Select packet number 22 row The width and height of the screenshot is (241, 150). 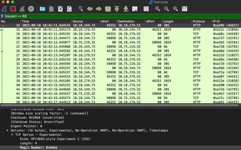(x=120, y=47)
